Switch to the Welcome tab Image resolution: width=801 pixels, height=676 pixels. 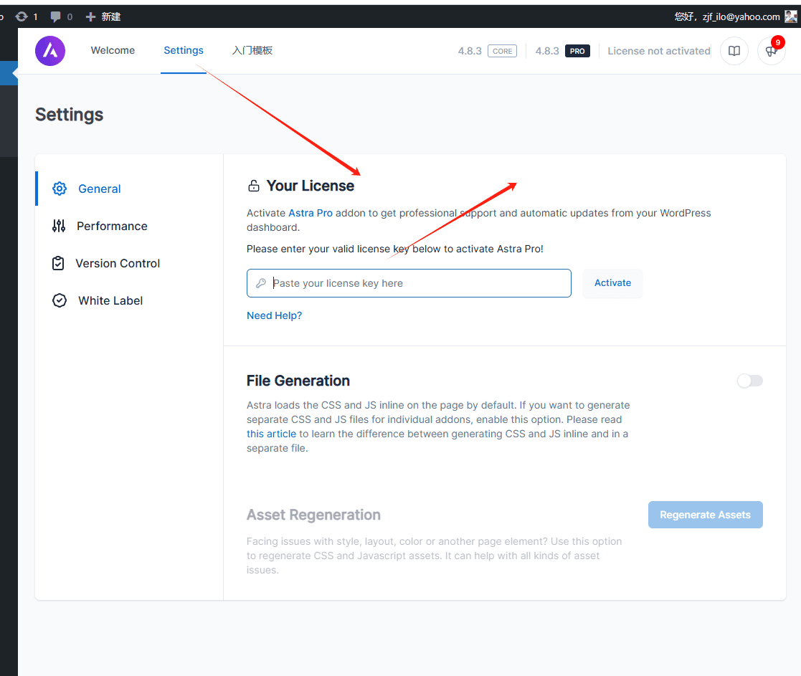click(x=113, y=50)
